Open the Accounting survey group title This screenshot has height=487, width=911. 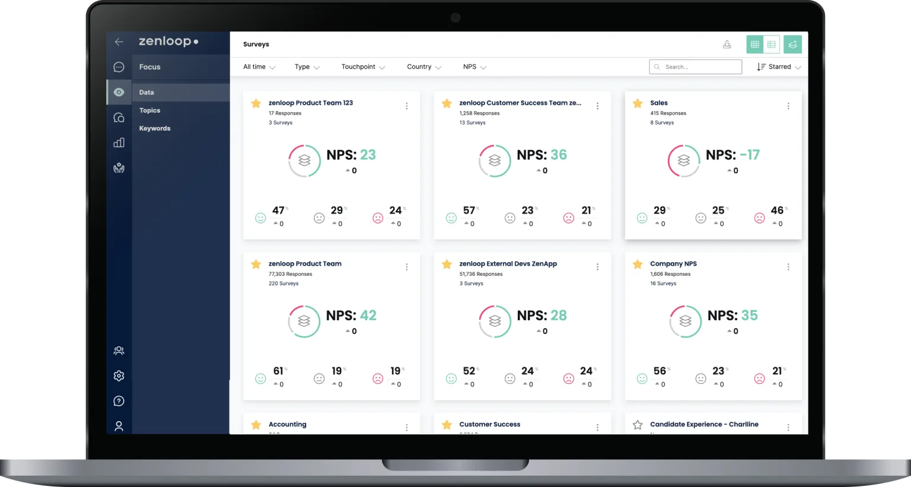[288, 424]
